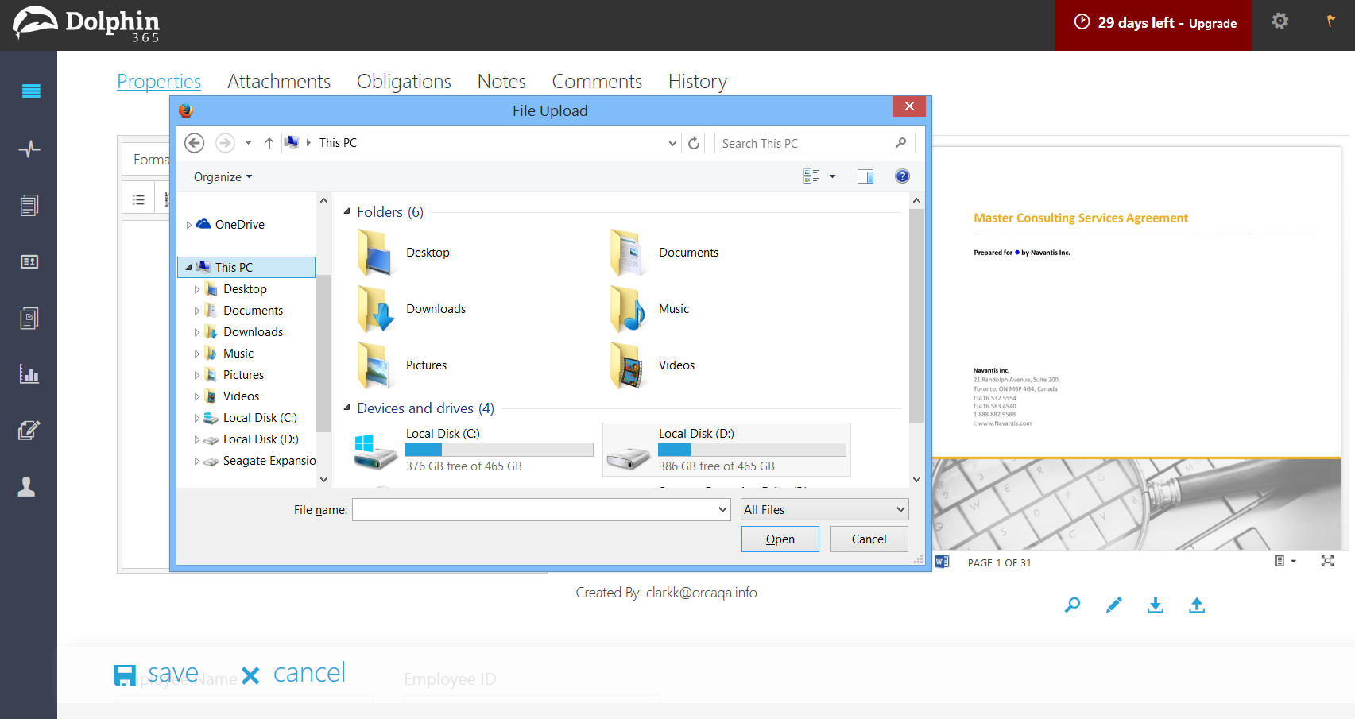The height and width of the screenshot is (719, 1355).
Task: Toggle the preview pane icon in dialog
Action: (x=865, y=176)
